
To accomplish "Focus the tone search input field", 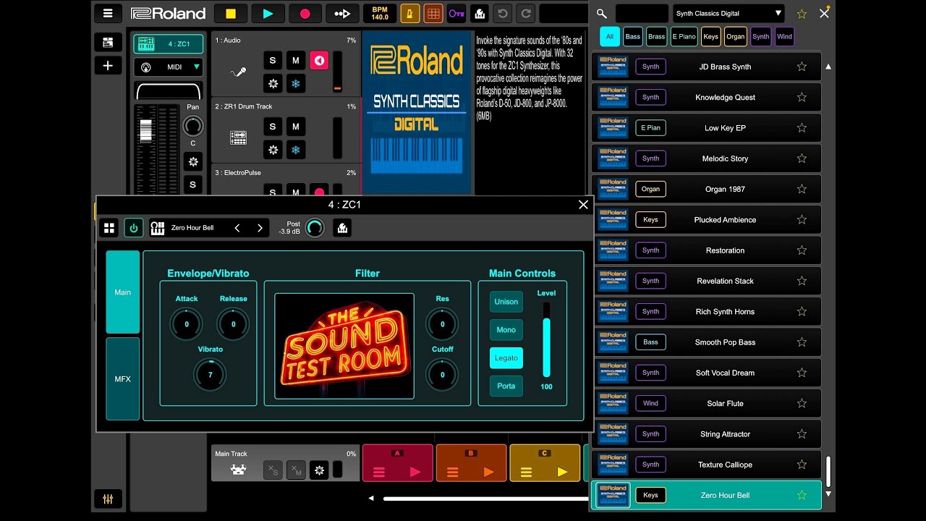I will pyautogui.click(x=642, y=13).
